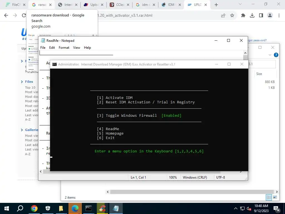Open the Help menu in Notepad
Image resolution: width=285 pixels, height=214 pixels.
pyautogui.click(x=87, y=47)
